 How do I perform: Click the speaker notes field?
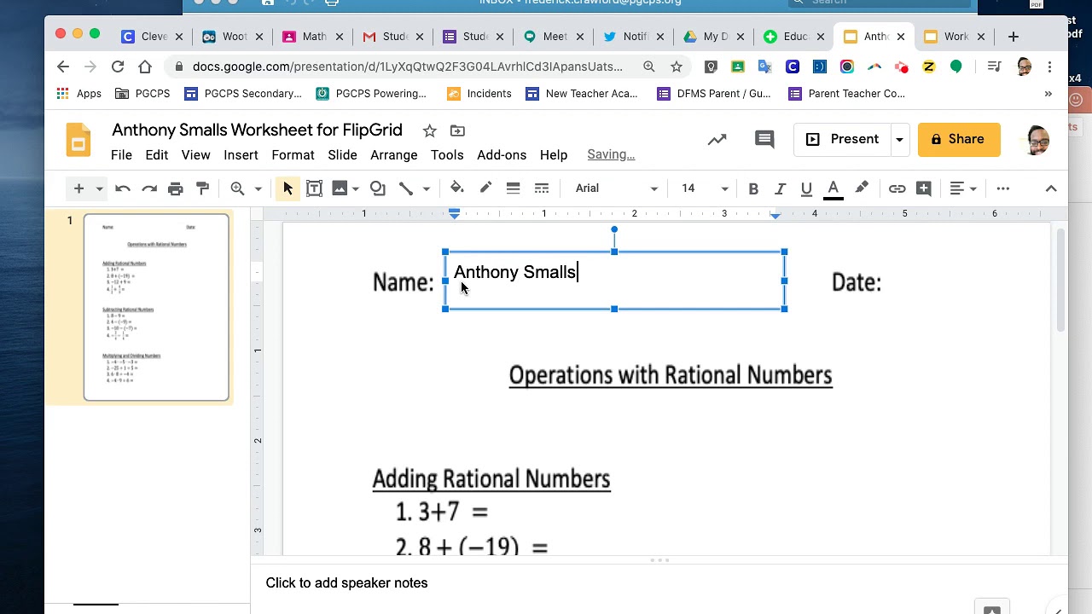click(657, 583)
